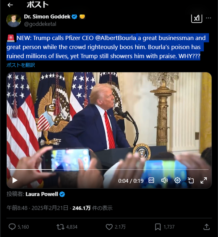
Task: Open the three-dot more options menu
Action: click(x=209, y=18)
